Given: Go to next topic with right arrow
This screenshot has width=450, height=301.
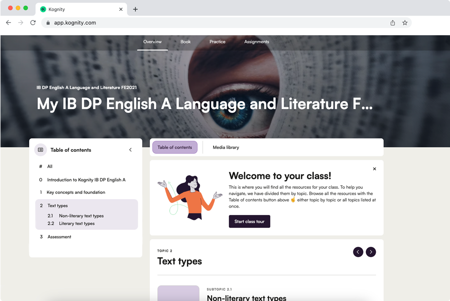Looking at the screenshot, I should point(371,252).
